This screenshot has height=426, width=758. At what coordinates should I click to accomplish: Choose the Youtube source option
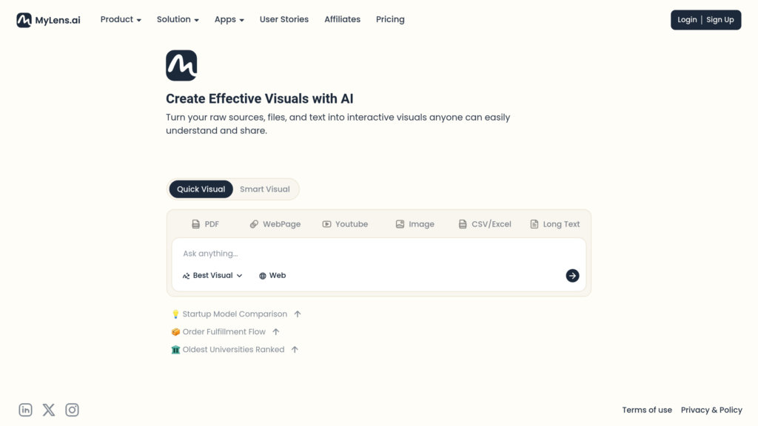point(345,224)
